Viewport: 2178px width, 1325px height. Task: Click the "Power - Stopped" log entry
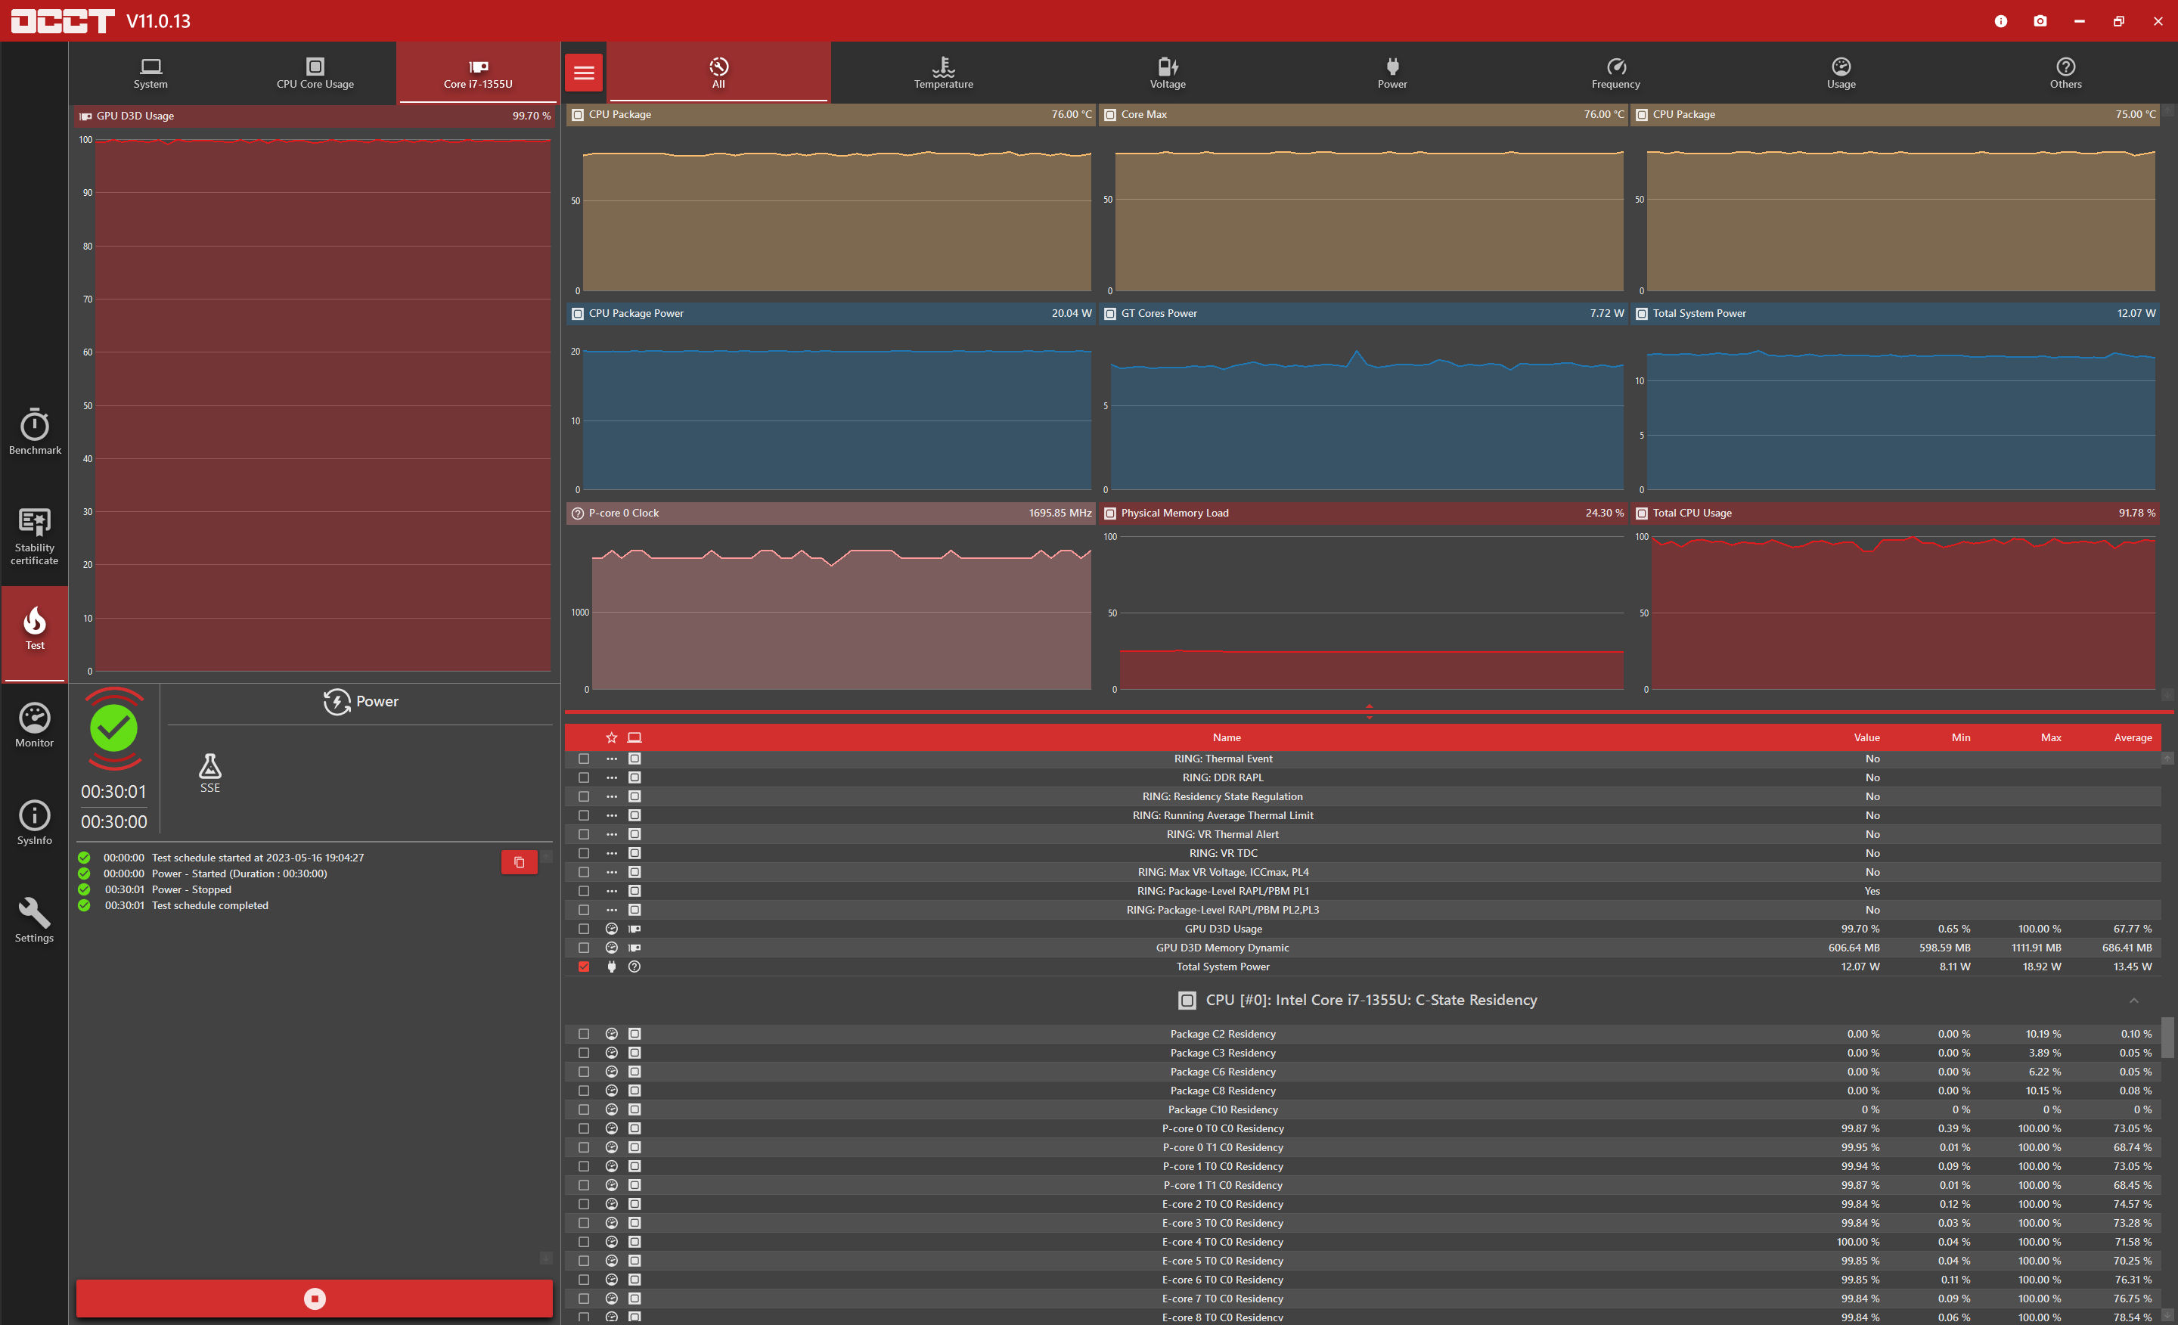point(191,890)
